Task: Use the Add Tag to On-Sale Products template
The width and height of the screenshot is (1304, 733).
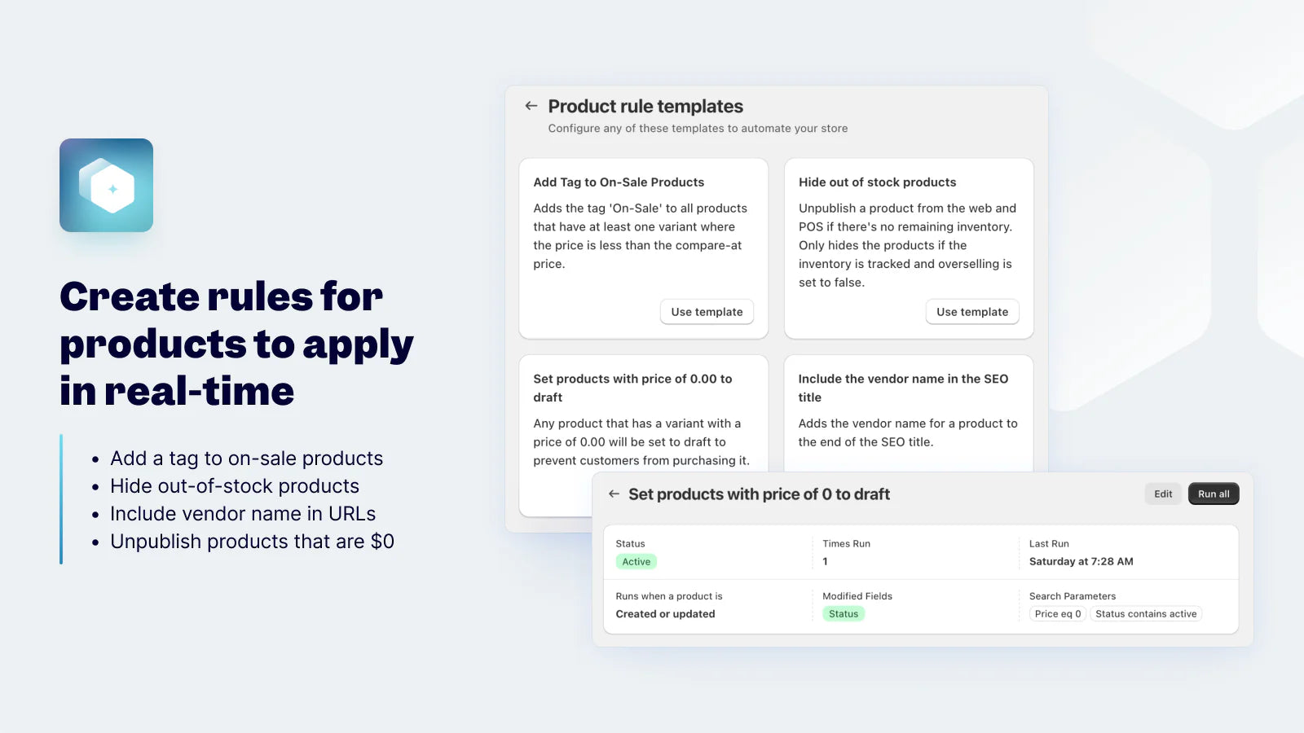Action: pyautogui.click(x=707, y=312)
